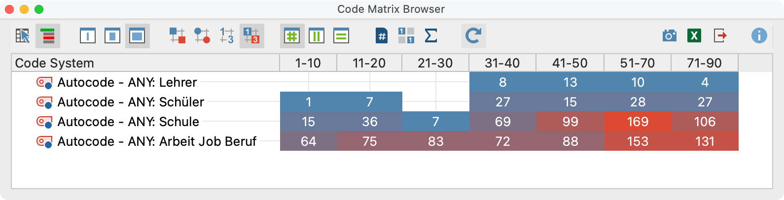Select the red cell showing 169

pyautogui.click(x=638, y=122)
